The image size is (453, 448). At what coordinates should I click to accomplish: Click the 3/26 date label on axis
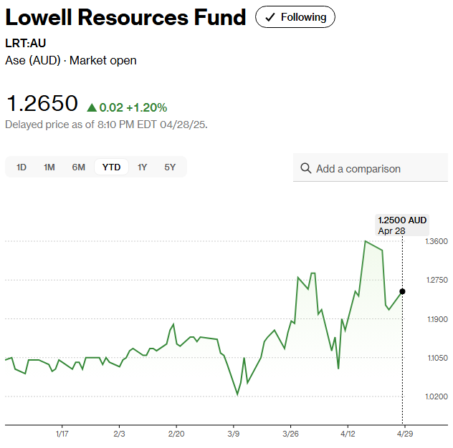tap(290, 434)
